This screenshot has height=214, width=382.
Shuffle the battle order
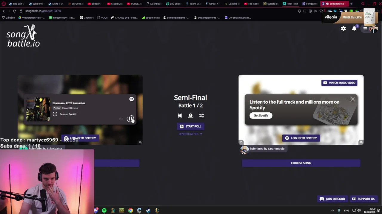pyautogui.click(x=201, y=116)
